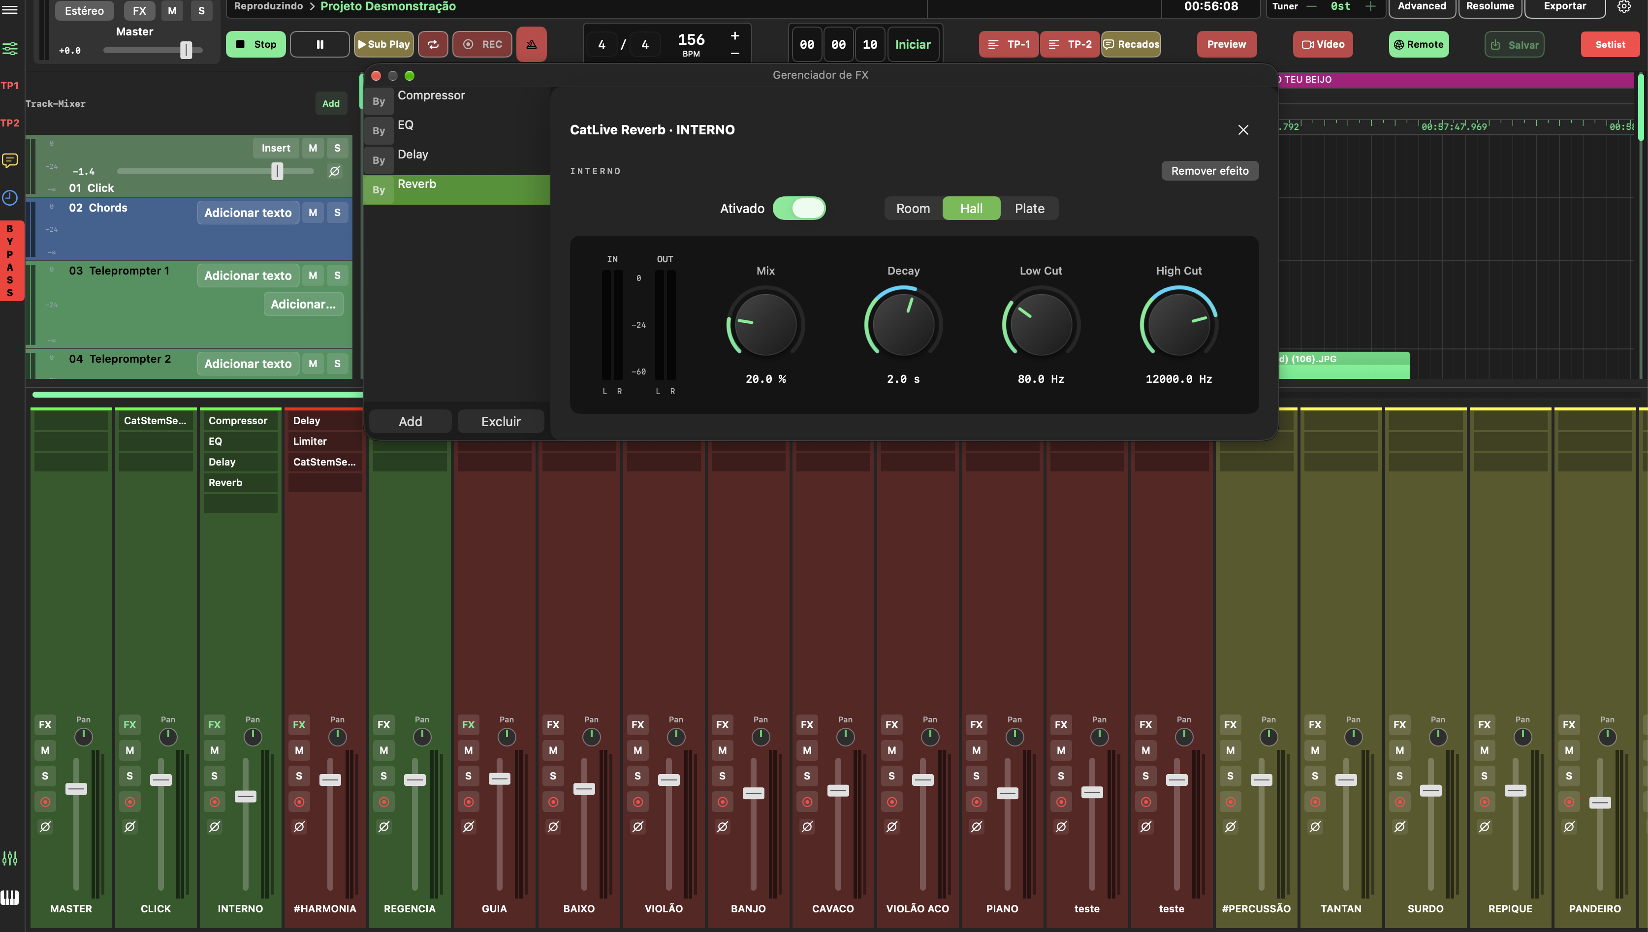Open the equalizer faders icon at sidebar bottom
Screen dimensions: 1648x932
10,858
